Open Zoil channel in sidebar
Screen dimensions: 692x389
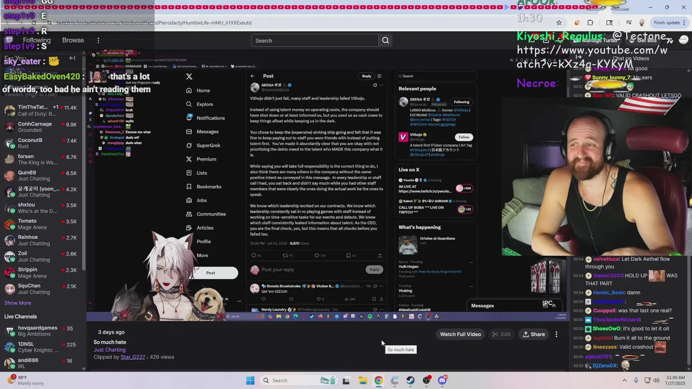point(41,257)
